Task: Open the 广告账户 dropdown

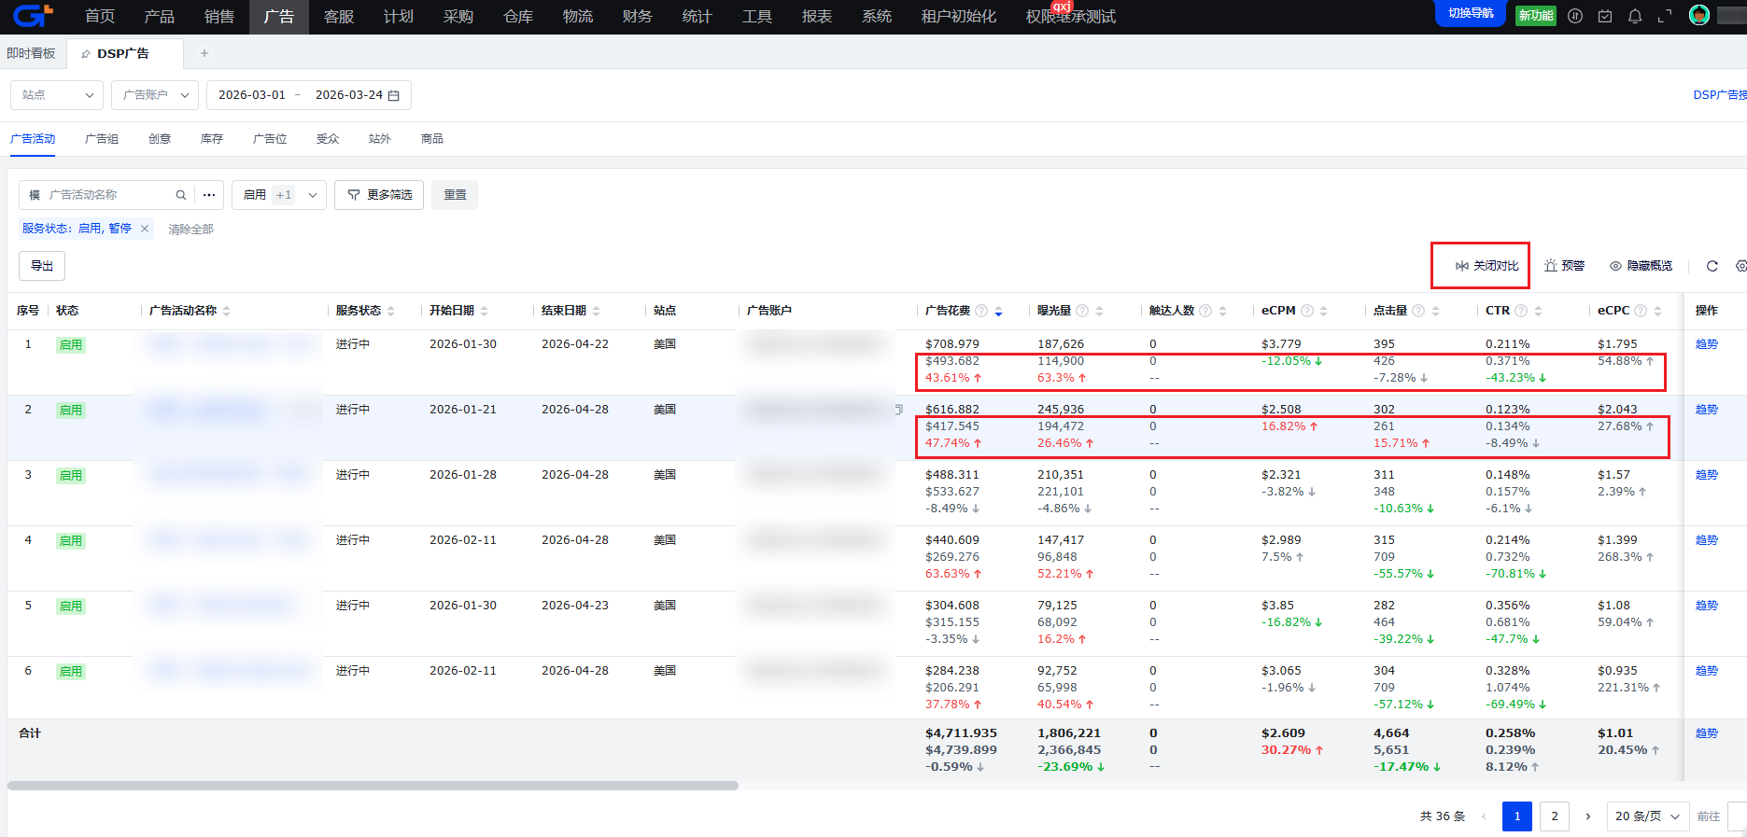Action: tap(155, 95)
